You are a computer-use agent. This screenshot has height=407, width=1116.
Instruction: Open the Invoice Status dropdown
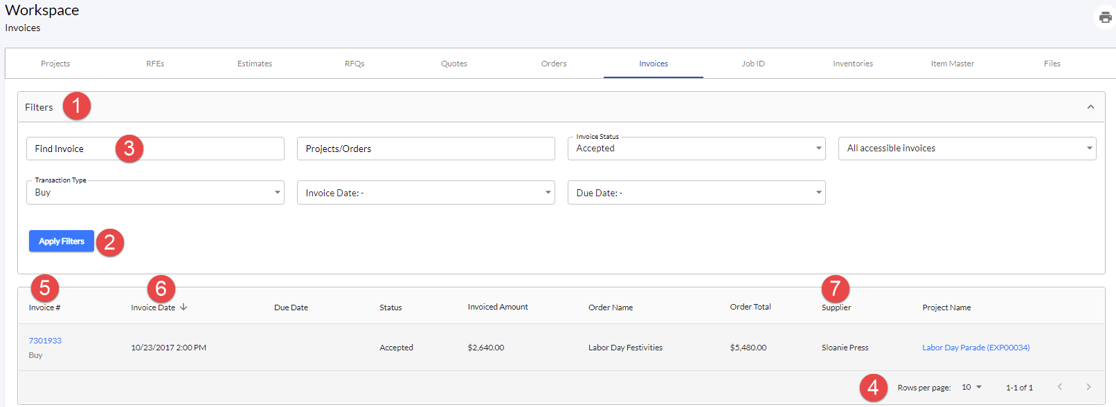click(x=696, y=149)
